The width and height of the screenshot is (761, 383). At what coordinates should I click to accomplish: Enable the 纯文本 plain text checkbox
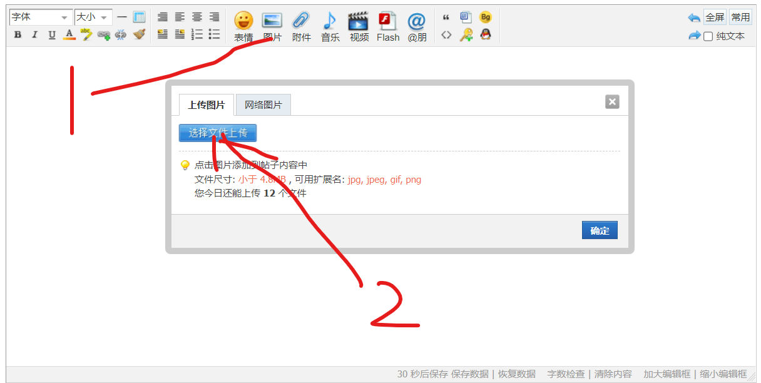tap(708, 36)
